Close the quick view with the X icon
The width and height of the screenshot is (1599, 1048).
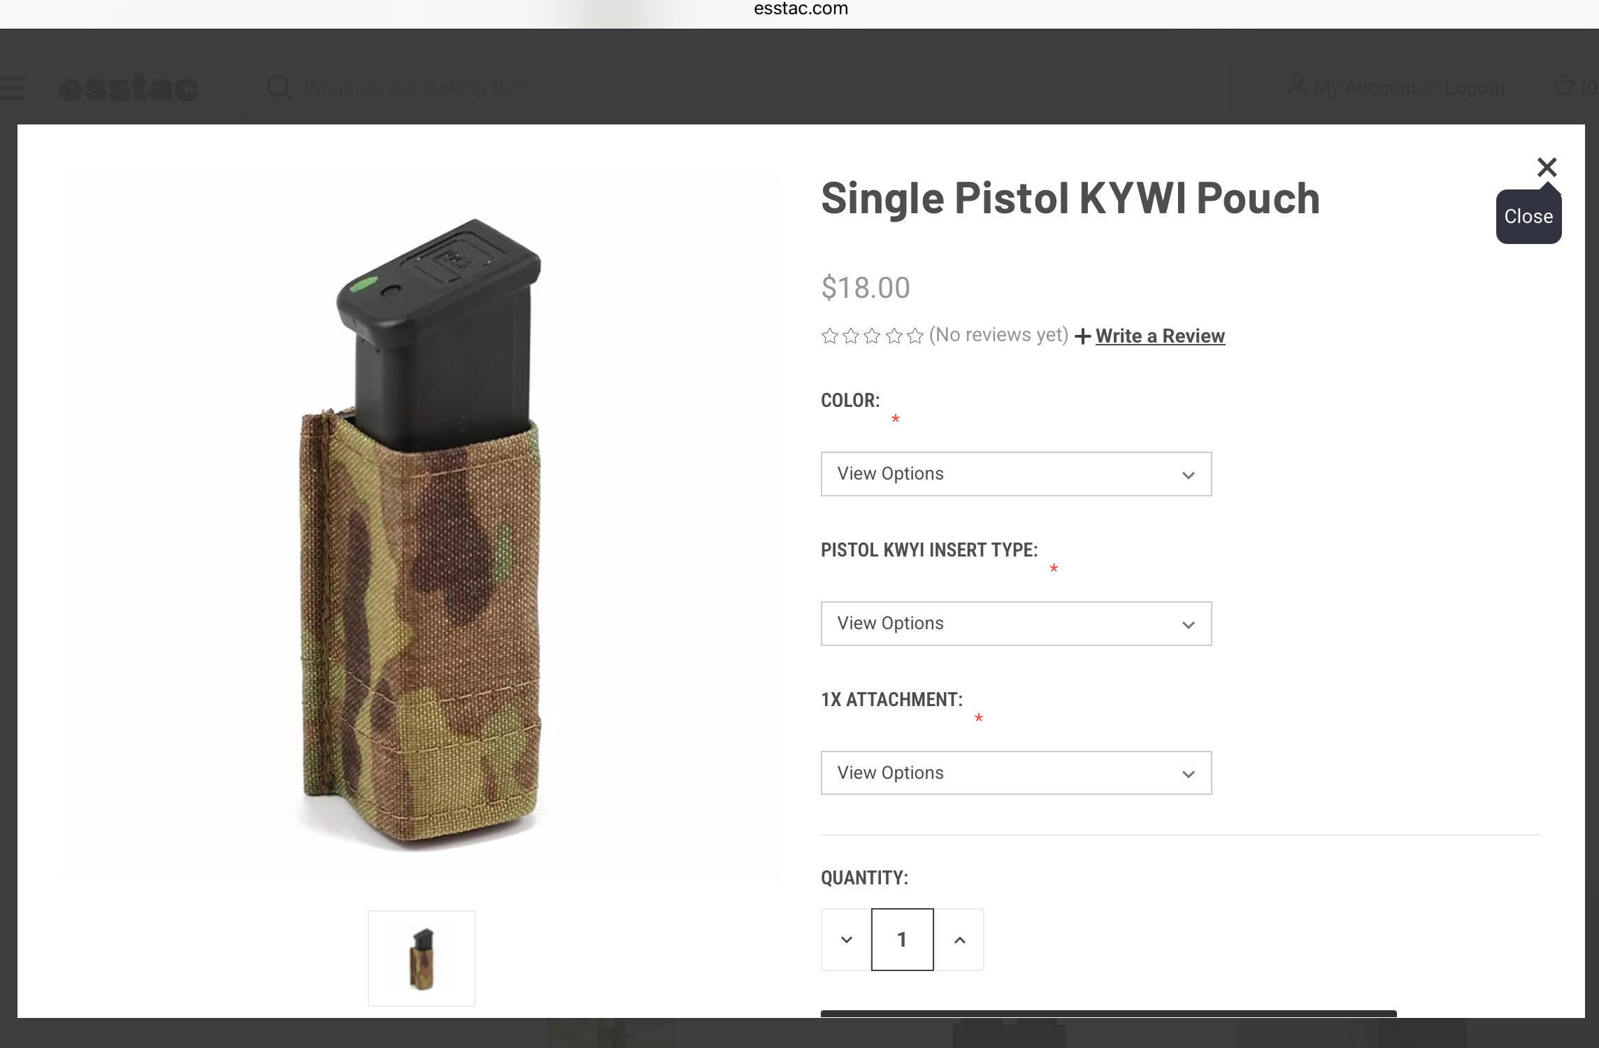point(1547,167)
